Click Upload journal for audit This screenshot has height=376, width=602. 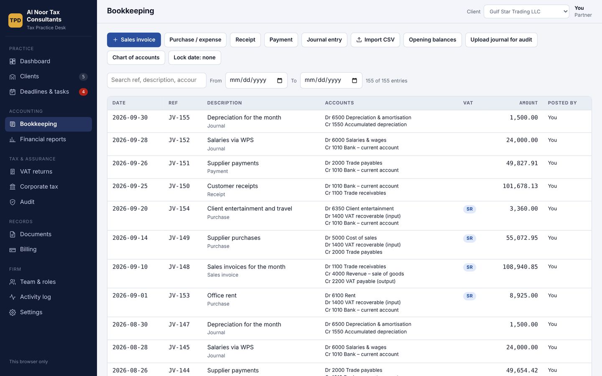point(501,40)
